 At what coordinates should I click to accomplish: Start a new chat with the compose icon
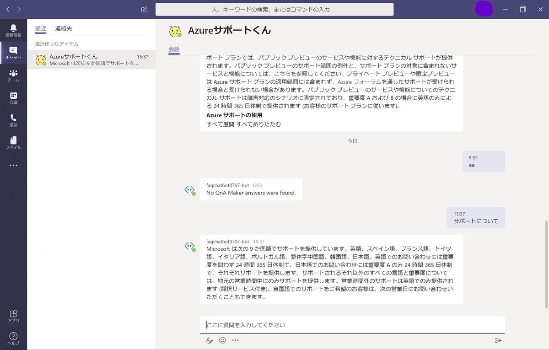(144, 9)
